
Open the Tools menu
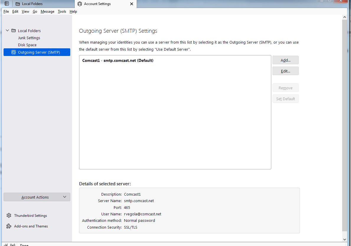coord(62,11)
